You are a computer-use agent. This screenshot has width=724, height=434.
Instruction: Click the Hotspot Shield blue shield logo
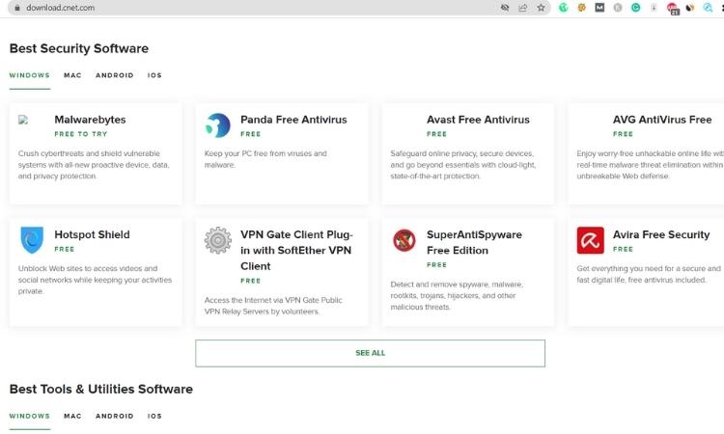[32, 240]
